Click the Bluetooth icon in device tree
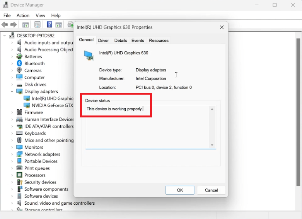Image resolution: width=302 pixels, height=219 pixels. tap(19, 63)
